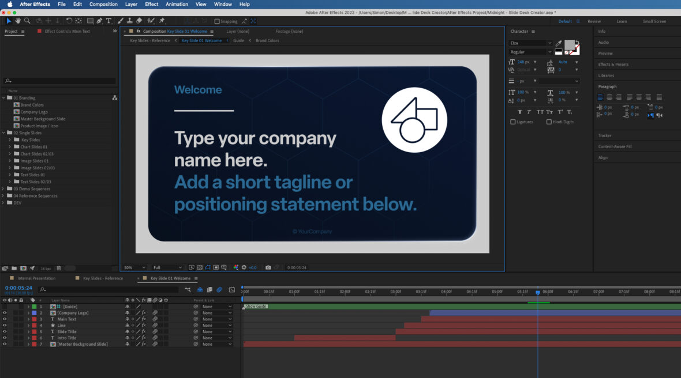
Task: Click the green label of Guide layer
Action: click(34, 307)
